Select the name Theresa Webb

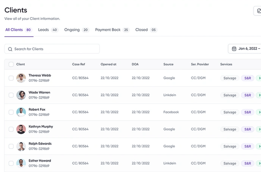coord(40,75)
